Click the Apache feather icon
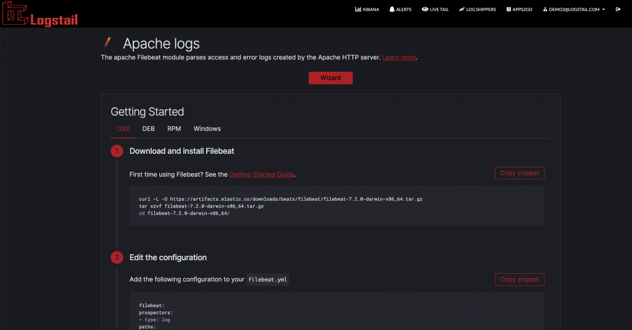This screenshot has height=330, width=632. [107, 43]
